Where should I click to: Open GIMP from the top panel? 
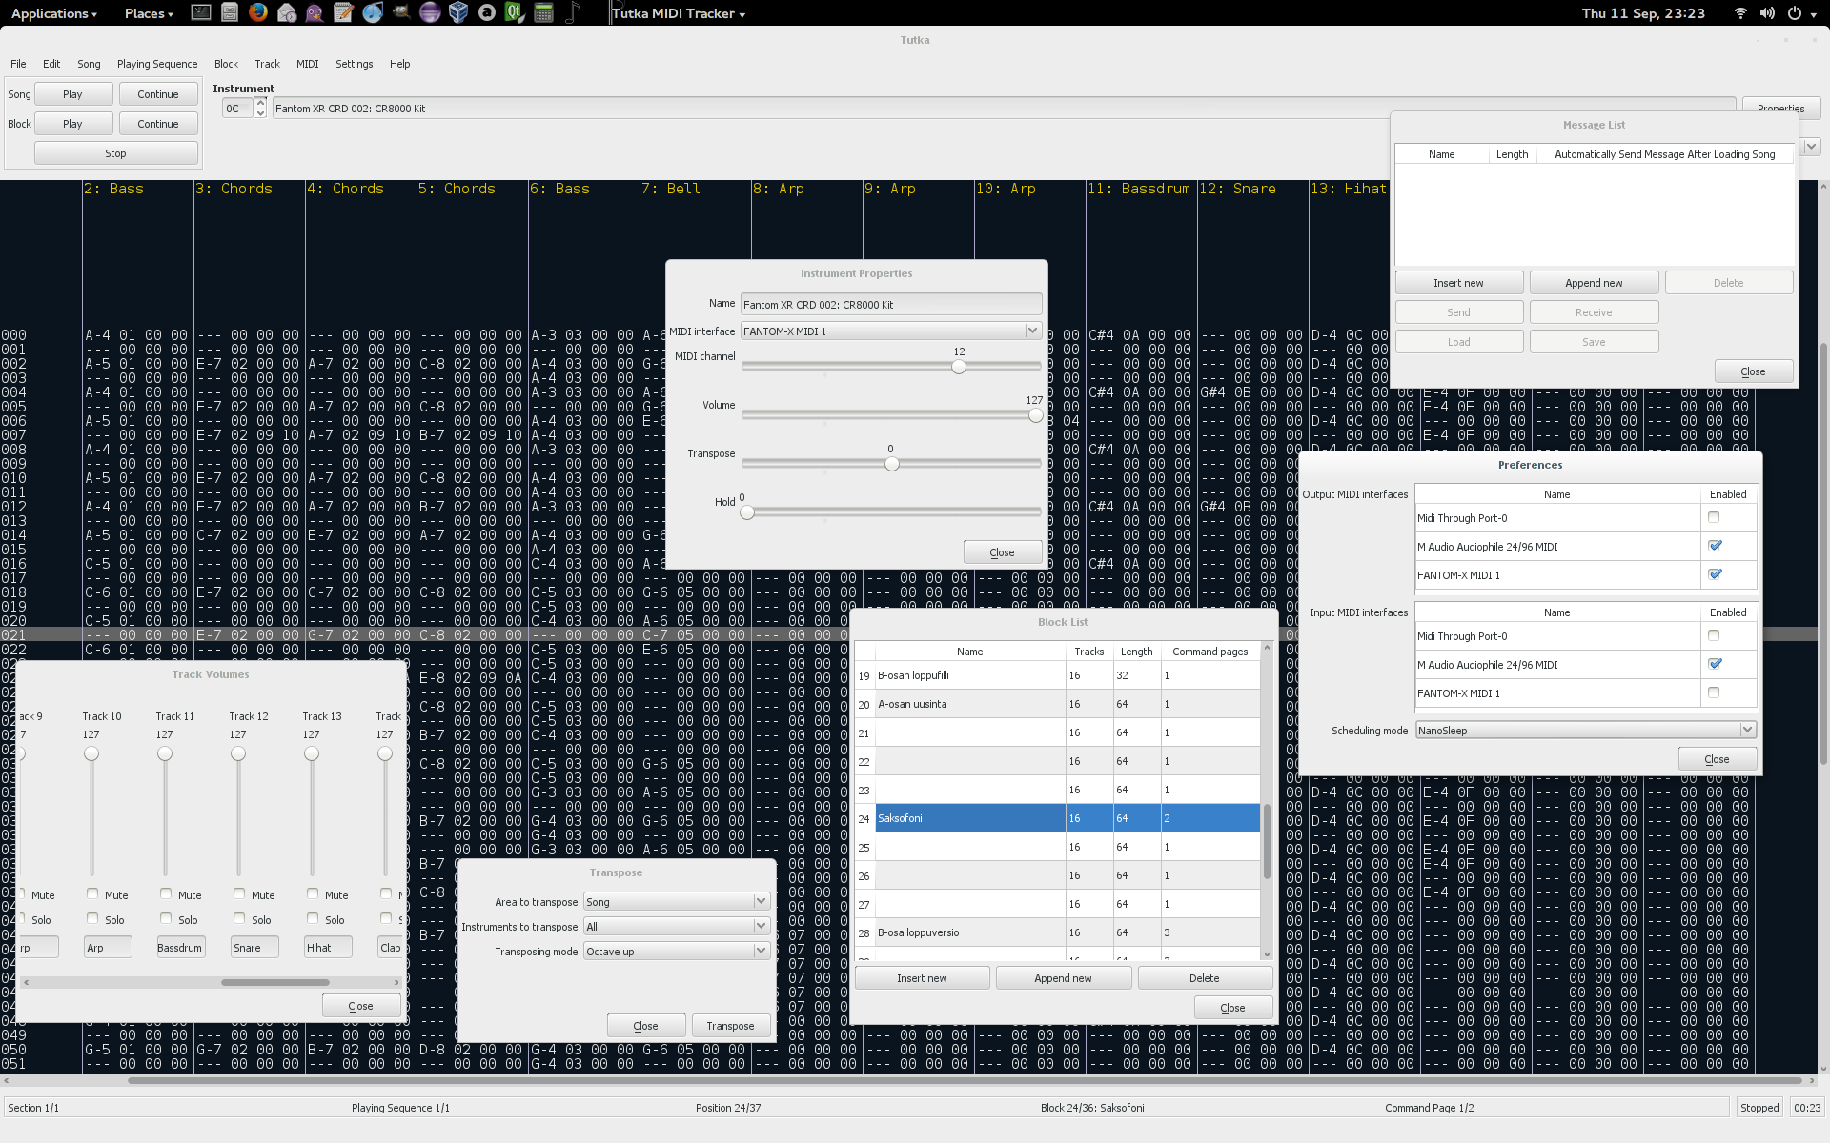click(x=401, y=13)
